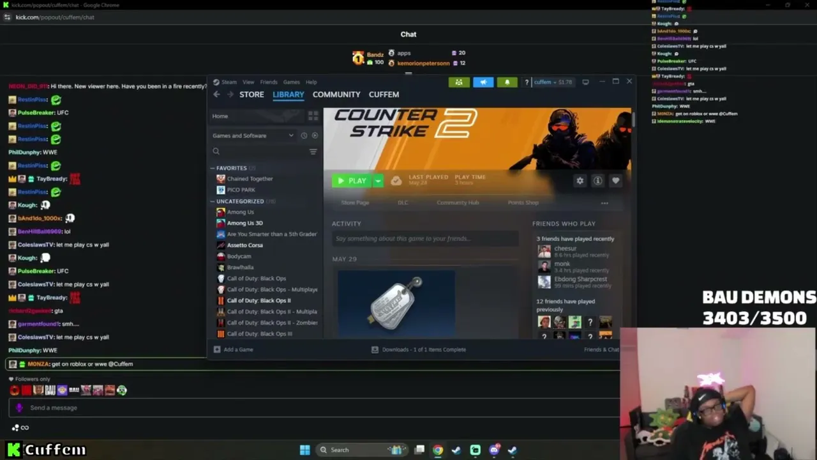The width and height of the screenshot is (817, 460).
Task: Select Brawlhalla in the library
Action: click(x=240, y=267)
